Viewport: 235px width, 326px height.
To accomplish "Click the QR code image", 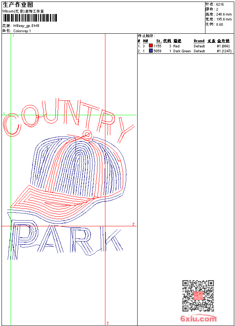I will tap(198, 296).
